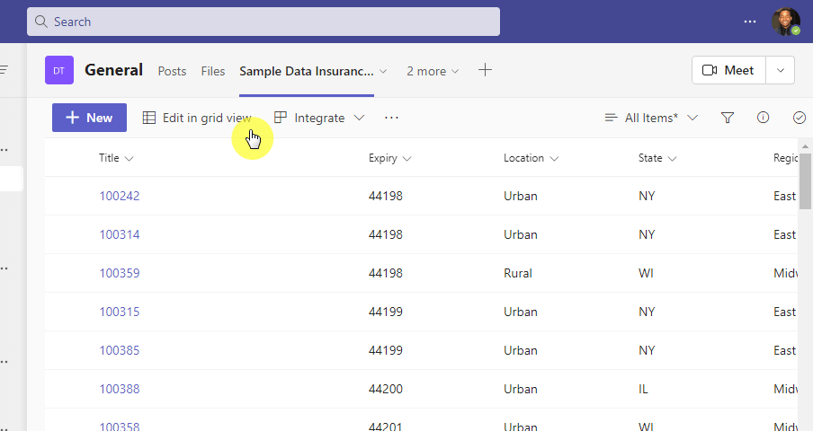Click the General channel title
The height and width of the screenshot is (431, 813).
(113, 70)
